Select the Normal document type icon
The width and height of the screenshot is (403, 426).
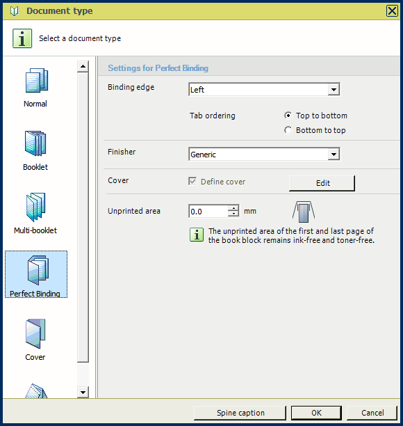pos(37,81)
